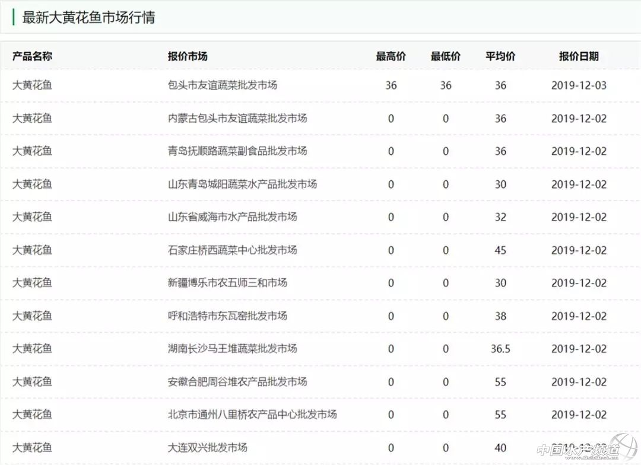Click the 36.5 average price value
This screenshot has height=465, width=641.
coord(500,349)
